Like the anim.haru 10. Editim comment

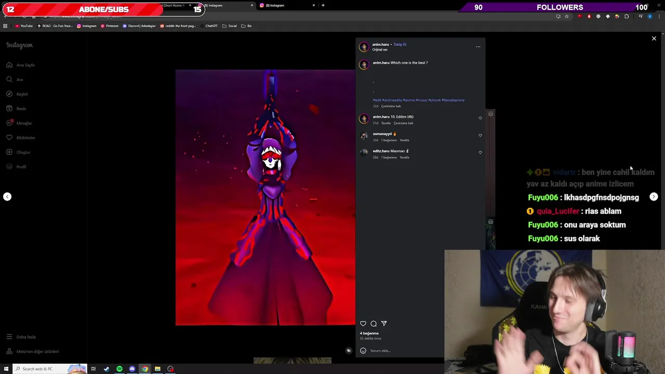coord(480,118)
